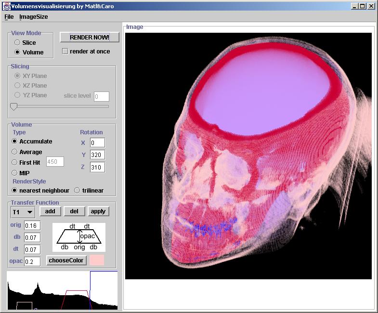Screen dimensions: 378x313
Task: Apply the transfer function settings
Action: (x=98, y=211)
